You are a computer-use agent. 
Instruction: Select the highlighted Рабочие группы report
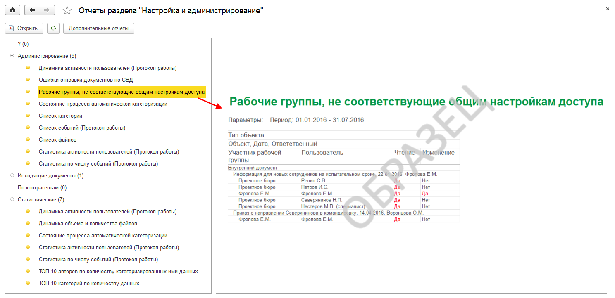pyautogui.click(x=122, y=92)
